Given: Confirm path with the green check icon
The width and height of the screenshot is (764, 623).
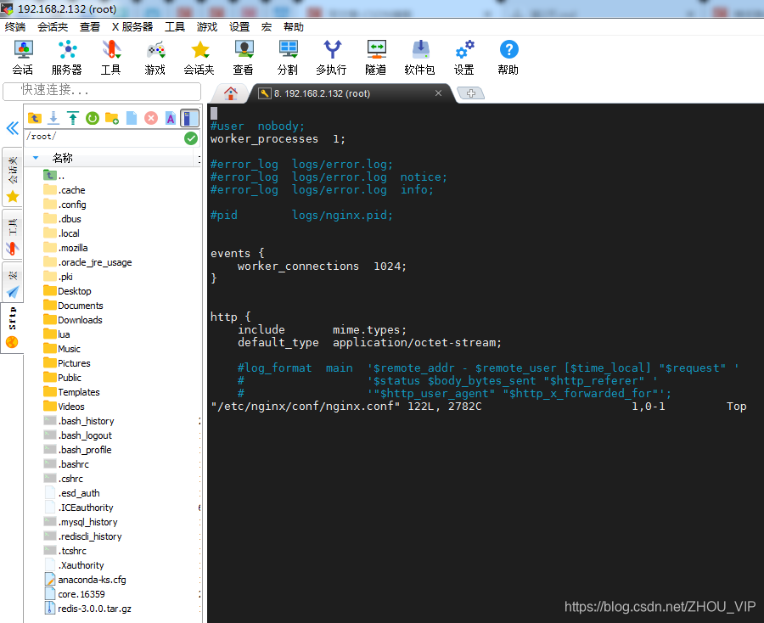Looking at the screenshot, I should [191, 138].
